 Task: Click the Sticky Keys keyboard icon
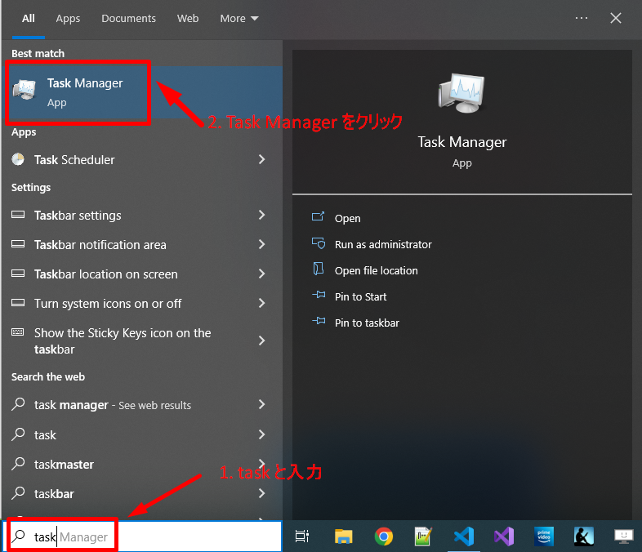point(18,332)
